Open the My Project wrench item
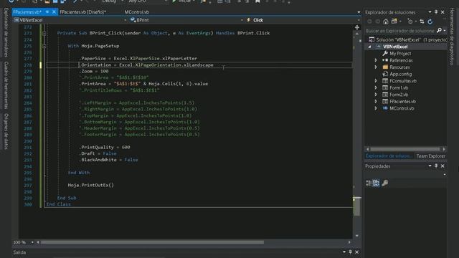Viewport: 459px width, 258px height. click(397, 53)
